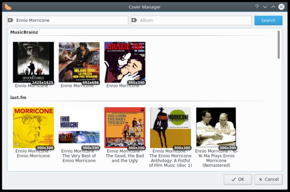Select The Good, the Bad and the Ugly cover
290x192 pixels.
pos(125,127)
